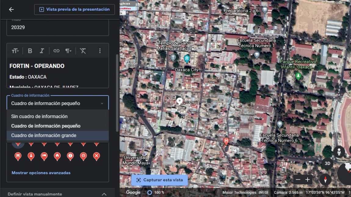
Task: Click the Google logo on the map
Action: pyautogui.click(x=133, y=192)
